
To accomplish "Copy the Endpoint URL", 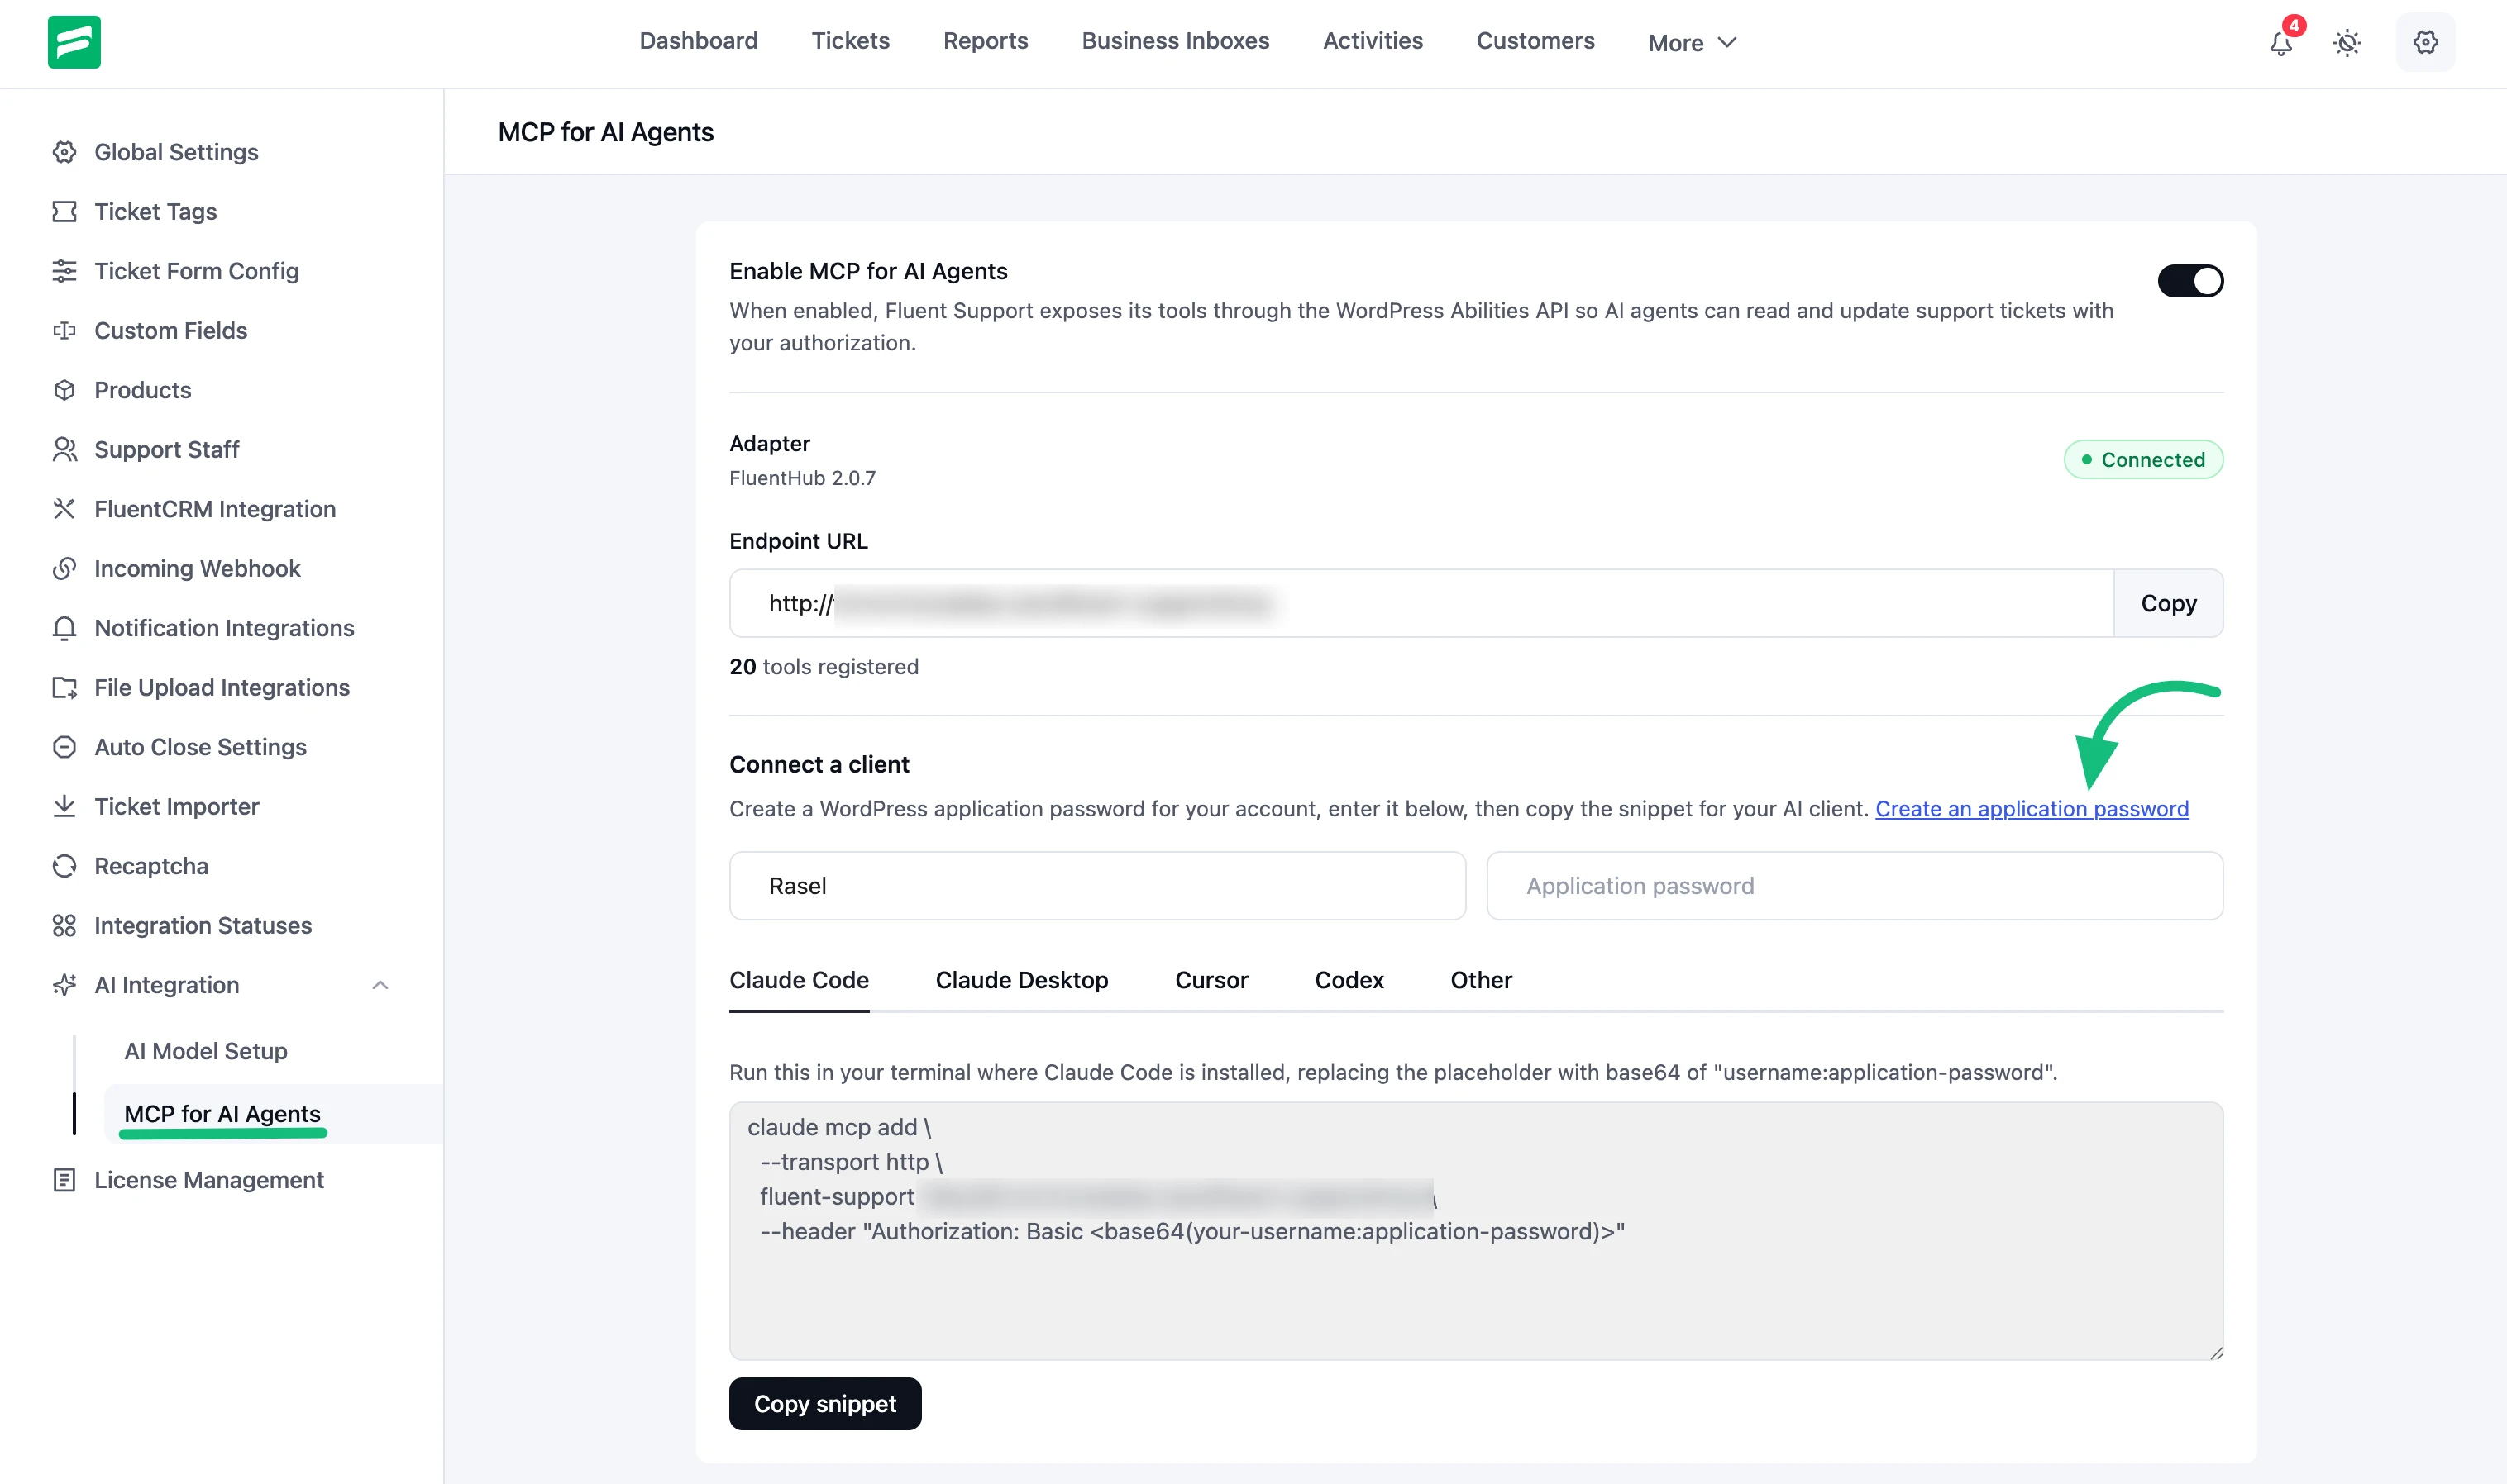I will pyautogui.click(x=2168, y=603).
